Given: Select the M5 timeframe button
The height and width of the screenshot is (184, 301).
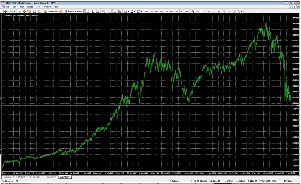Looking at the screenshot, I should (152, 11).
